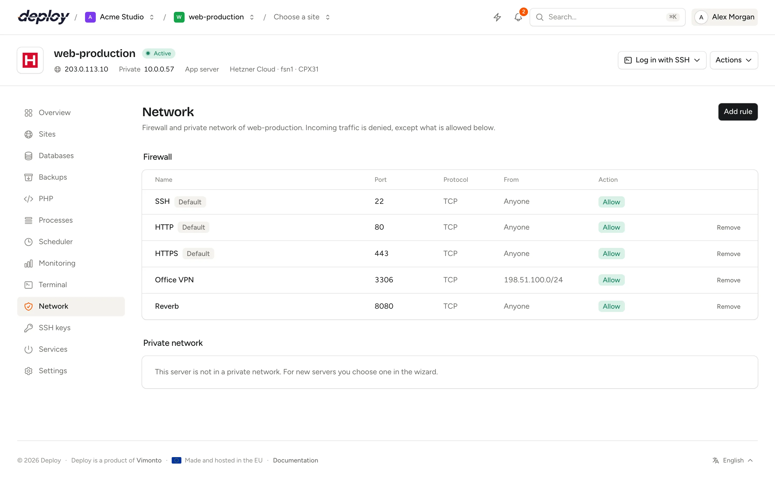The image size is (775, 484).
Task: Open Services page
Action: 71,349
